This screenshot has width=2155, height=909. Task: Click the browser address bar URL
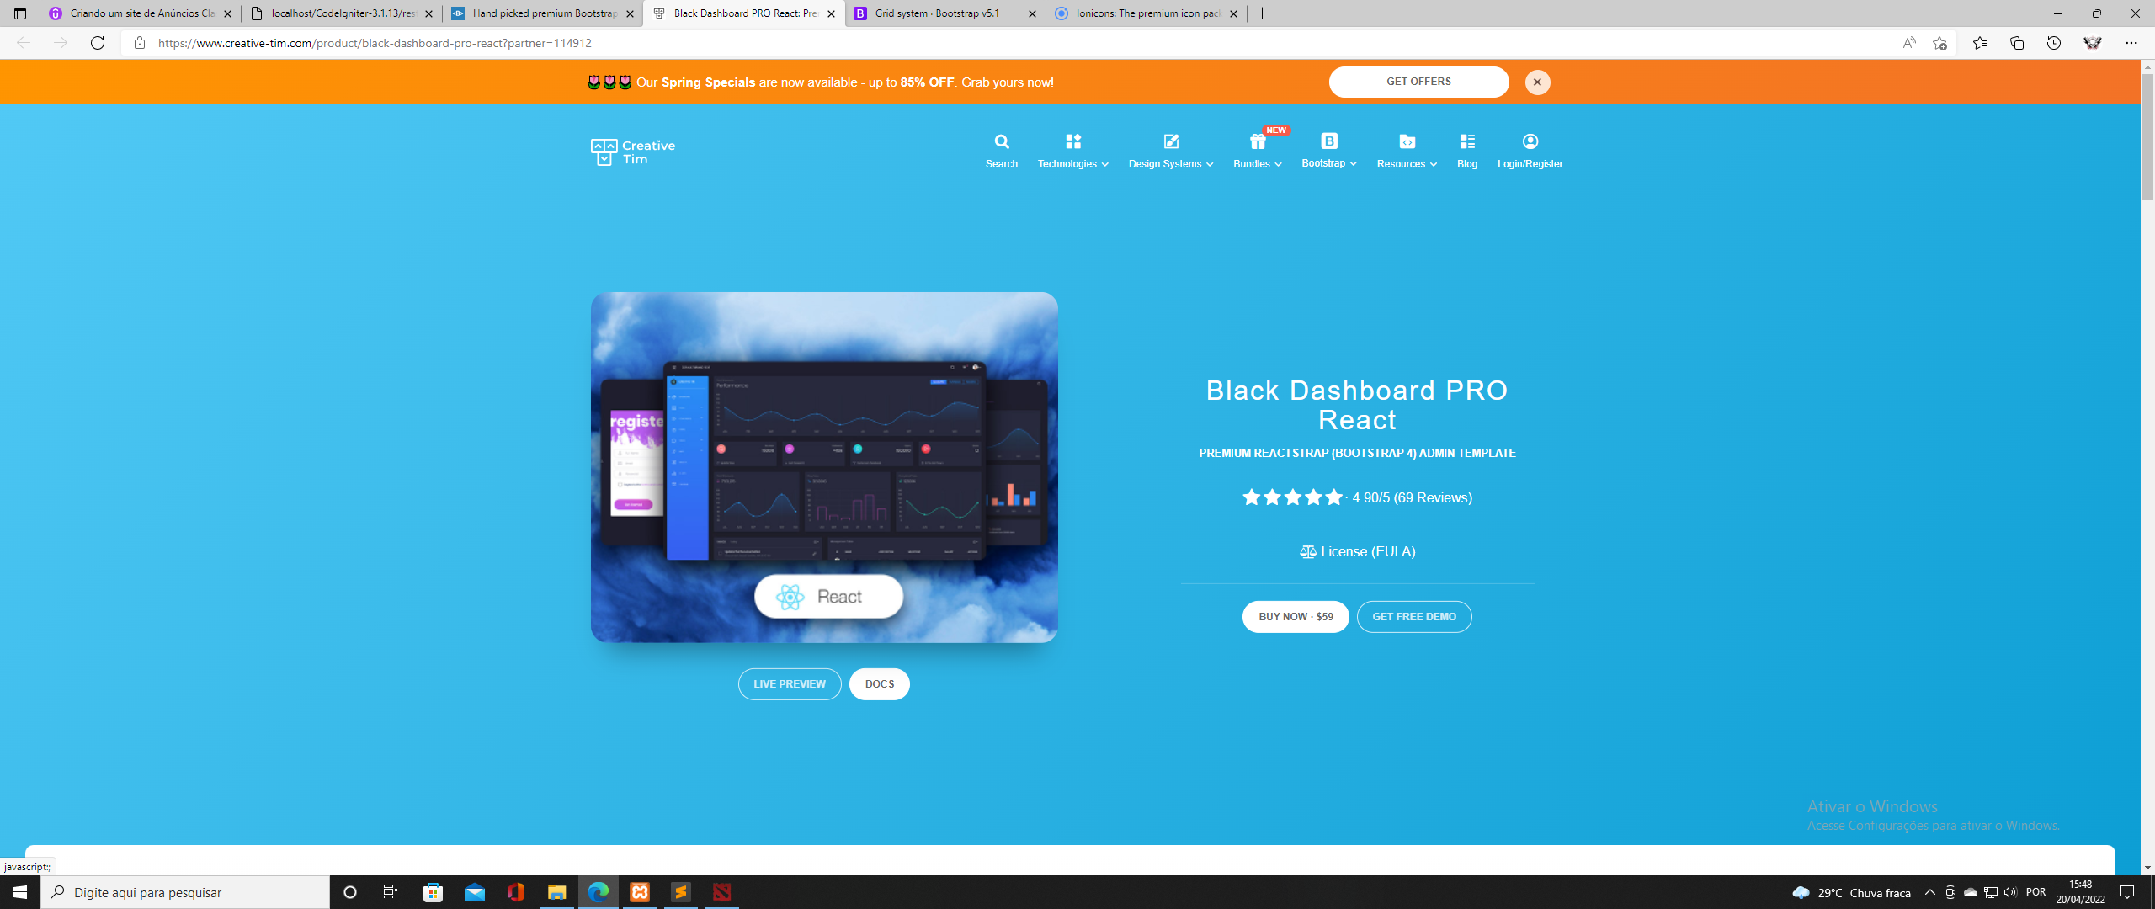coord(375,43)
